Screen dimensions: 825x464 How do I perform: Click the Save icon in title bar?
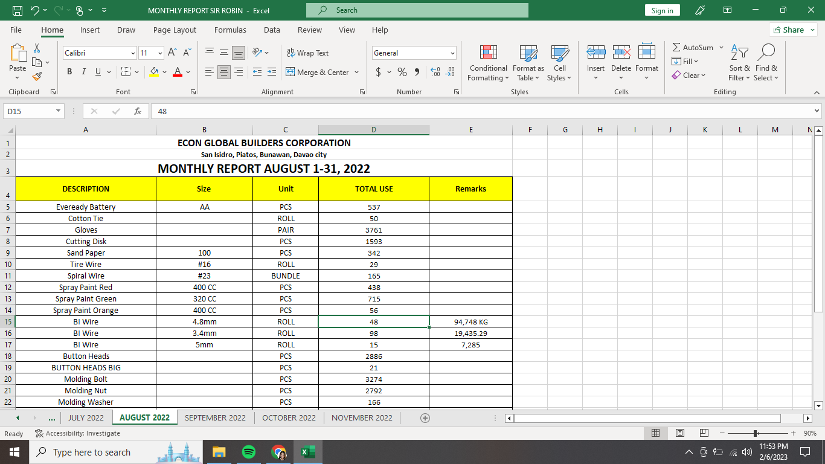click(18, 10)
